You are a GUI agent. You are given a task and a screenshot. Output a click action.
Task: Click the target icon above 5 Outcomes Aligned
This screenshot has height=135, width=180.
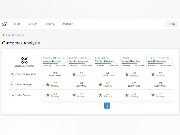[25, 60]
